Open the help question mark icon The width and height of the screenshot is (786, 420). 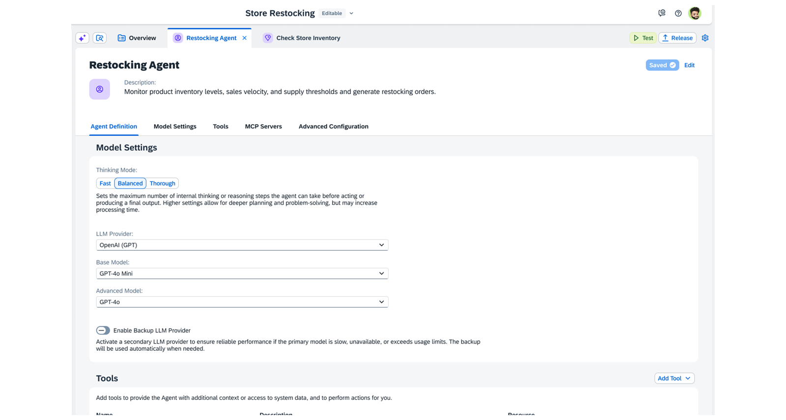click(x=678, y=13)
